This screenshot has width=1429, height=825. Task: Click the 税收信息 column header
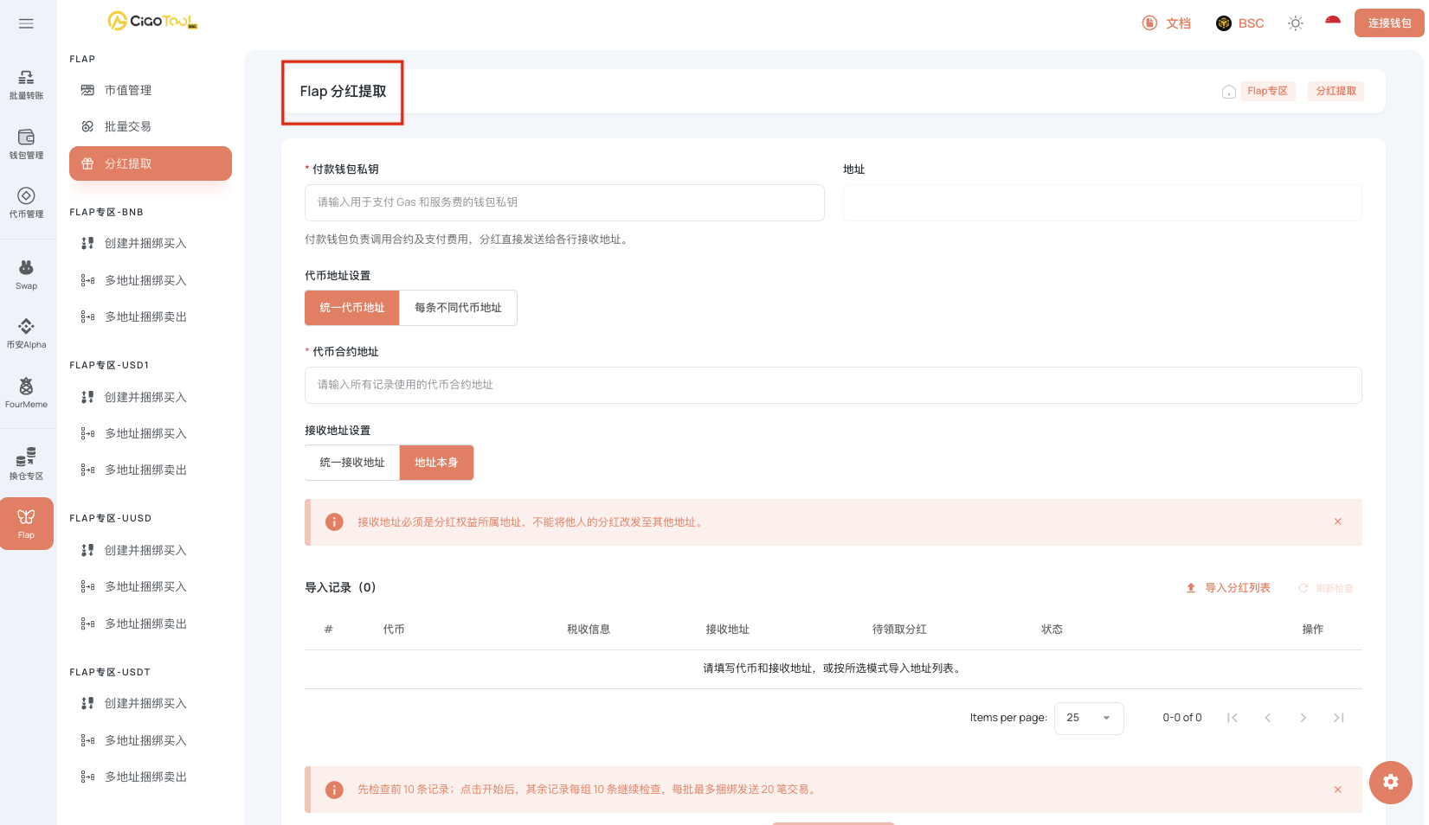589,630
